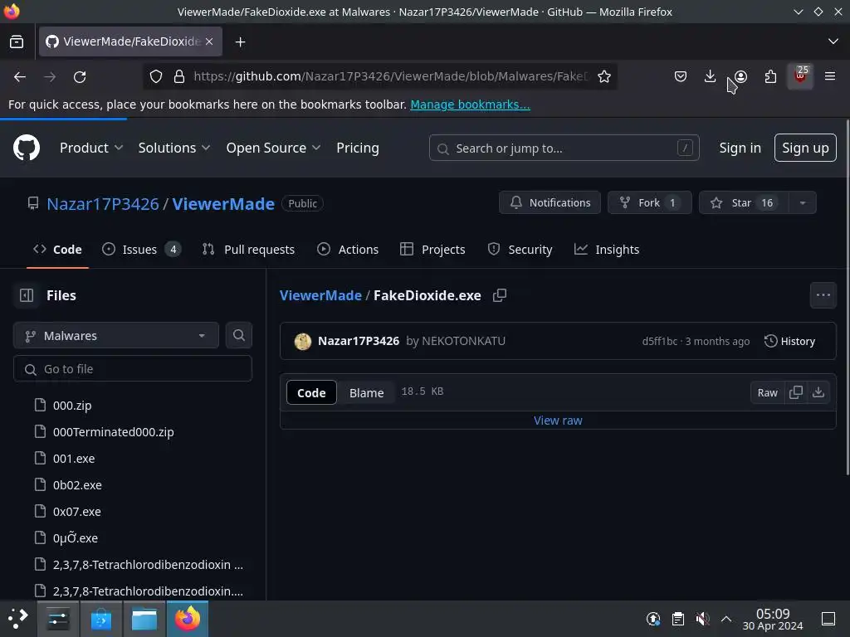The image size is (850, 637).
Task: Open 000.zip in file tree
Action: tap(72, 405)
